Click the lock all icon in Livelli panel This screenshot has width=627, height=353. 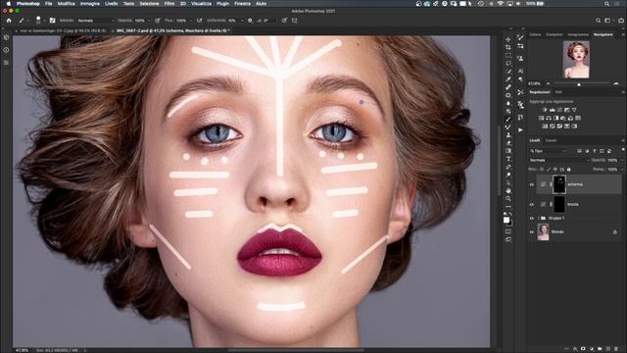click(x=568, y=170)
